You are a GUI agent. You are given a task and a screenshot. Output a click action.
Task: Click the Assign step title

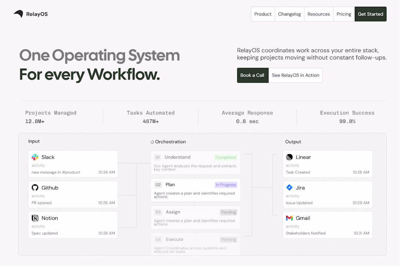click(x=173, y=212)
